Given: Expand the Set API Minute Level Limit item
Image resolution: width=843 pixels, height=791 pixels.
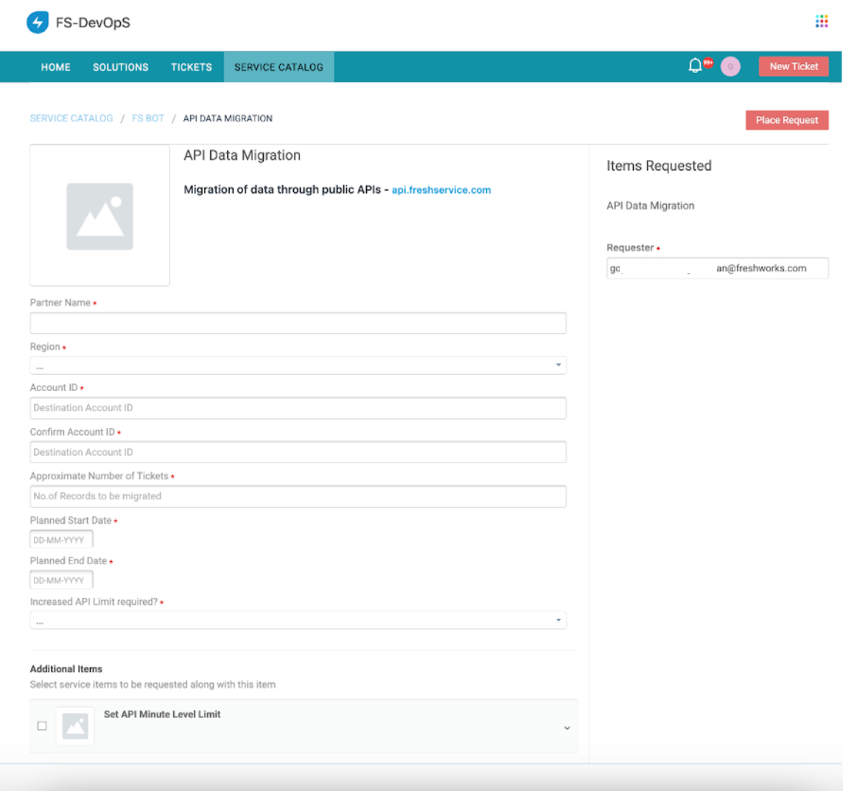Looking at the screenshot, I should 567,728.
